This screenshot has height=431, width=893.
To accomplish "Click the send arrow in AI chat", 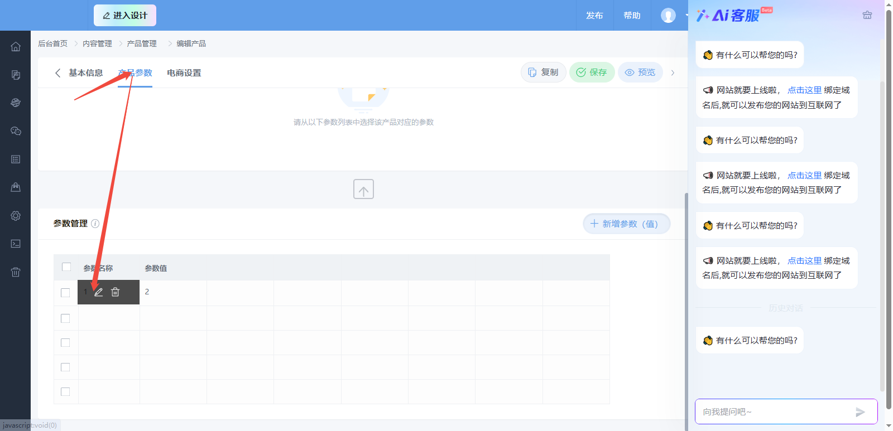I will click(x=860, y=412).
